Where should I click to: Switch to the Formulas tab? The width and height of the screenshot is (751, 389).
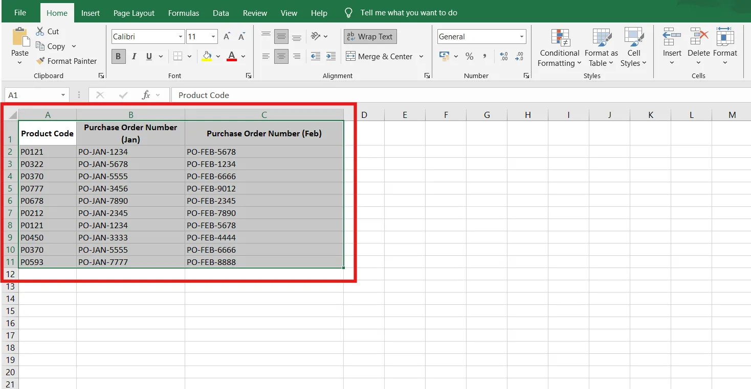coord(184,13)
